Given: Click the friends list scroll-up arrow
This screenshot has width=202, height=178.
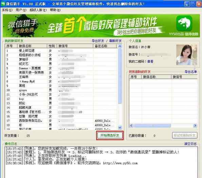Looking at the screenshot, I should coord(120,46).
